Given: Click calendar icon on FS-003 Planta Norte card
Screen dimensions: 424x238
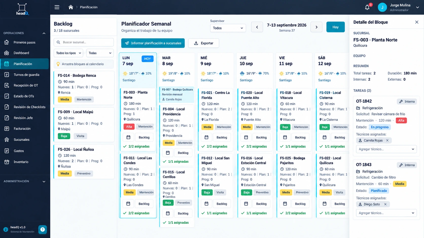Looking at the screenshot, I should click(x=128, y=137).
